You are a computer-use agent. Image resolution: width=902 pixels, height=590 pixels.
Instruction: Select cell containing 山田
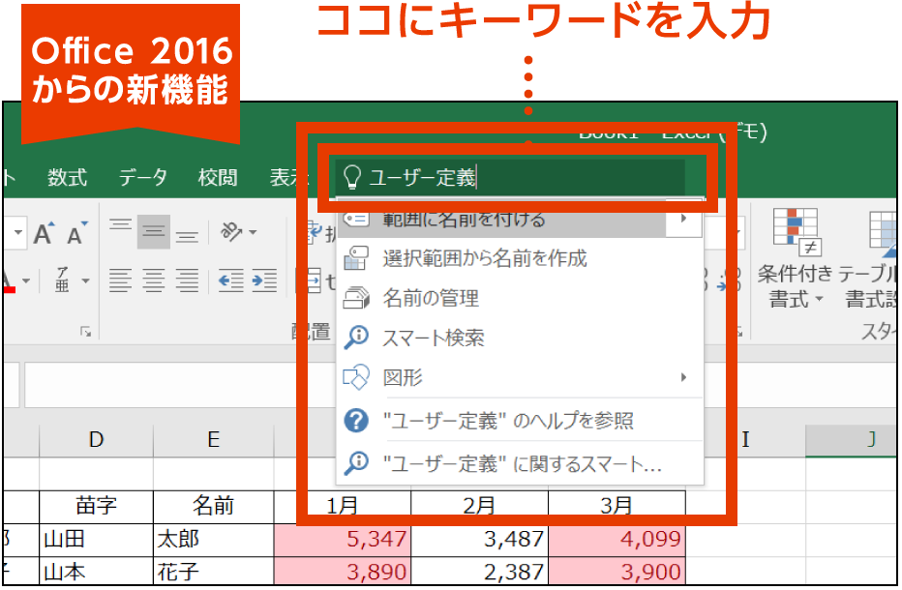point(96,540)
